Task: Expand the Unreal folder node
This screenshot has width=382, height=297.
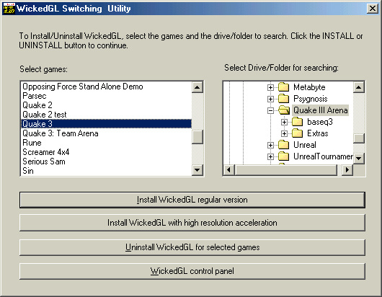Action: pyautogui.click(x=270, y=145)
